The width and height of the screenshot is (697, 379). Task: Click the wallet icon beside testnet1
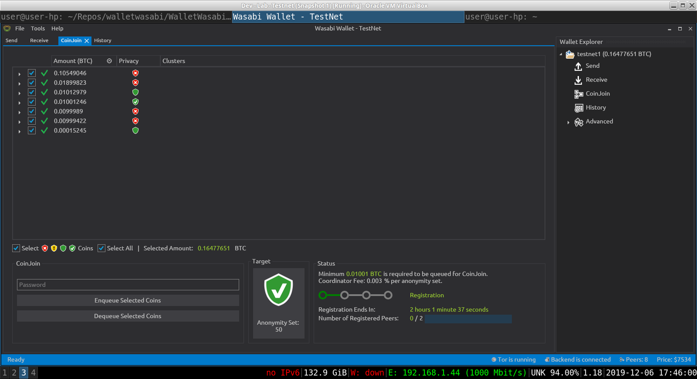tap(570, 54)
